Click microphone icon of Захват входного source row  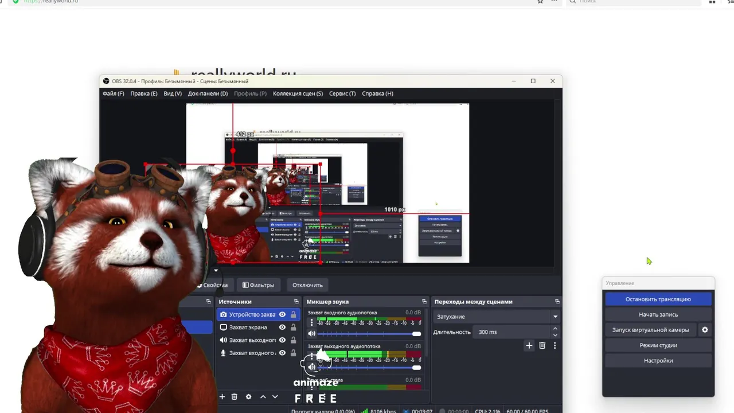click(x=223, y=353)
